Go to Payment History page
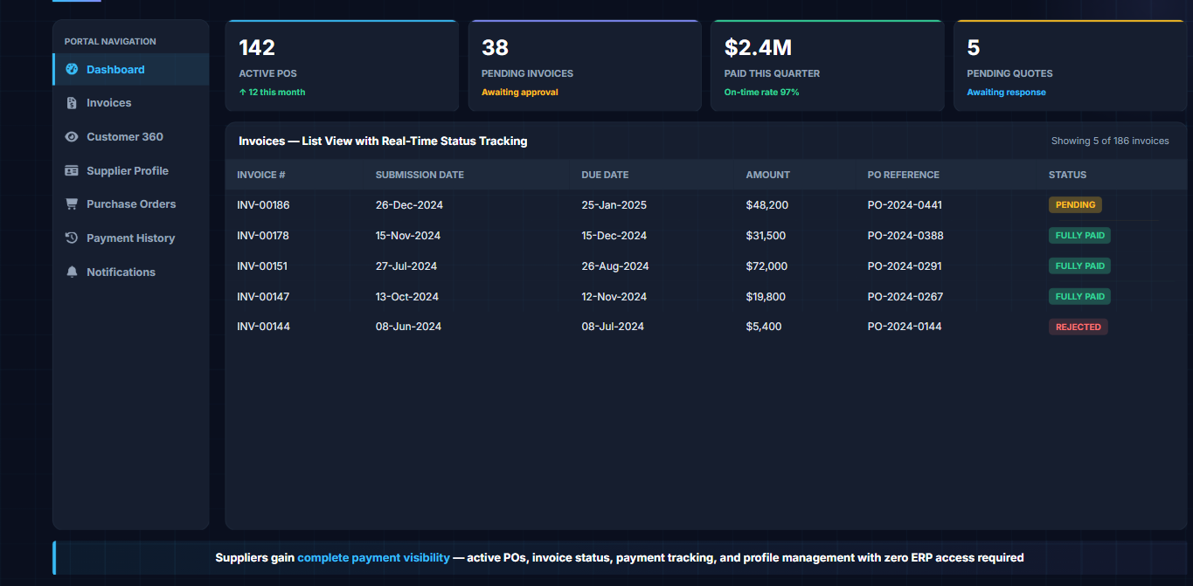Image resolution: width=1193 pixels, height=586 pixels. tap(130, 238)
